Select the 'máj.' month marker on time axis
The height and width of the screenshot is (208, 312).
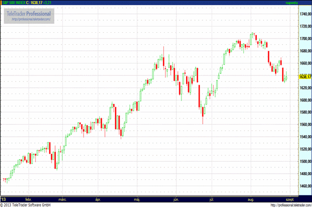coord(137,199)
